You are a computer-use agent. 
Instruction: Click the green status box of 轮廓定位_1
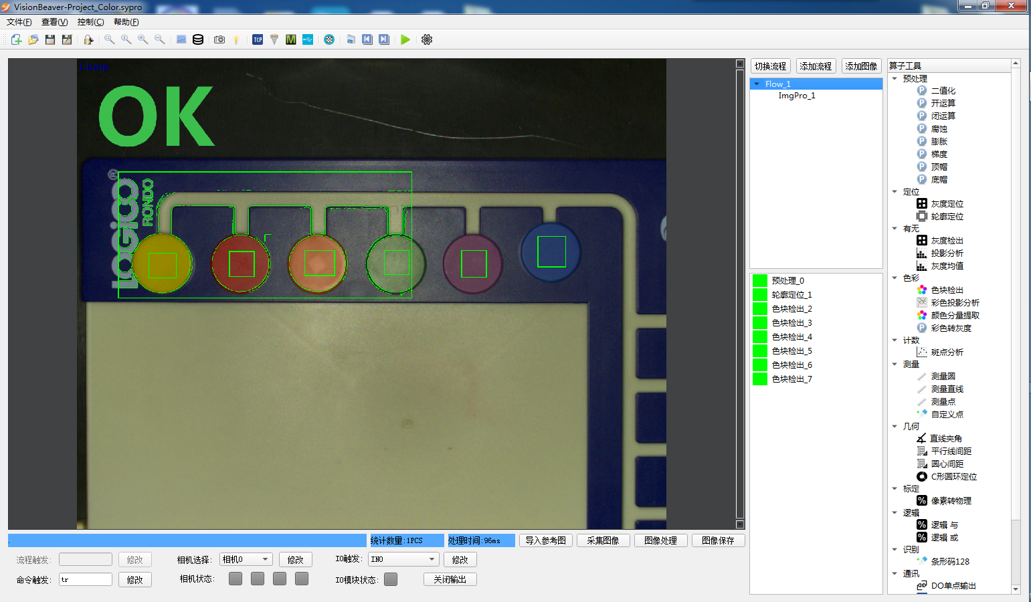pyautogui.click(x=760, y=295)
